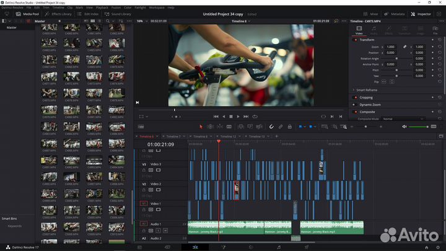446x251 pixels.
Task: Toggle the Composite section switch
Action: pos(356,112)
